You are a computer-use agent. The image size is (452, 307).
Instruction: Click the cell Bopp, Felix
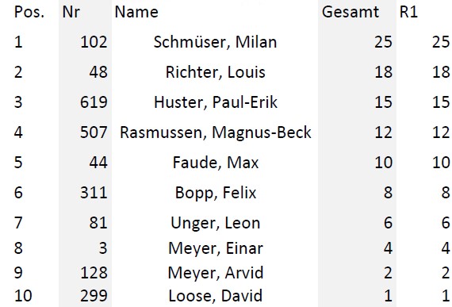(216, 193)
